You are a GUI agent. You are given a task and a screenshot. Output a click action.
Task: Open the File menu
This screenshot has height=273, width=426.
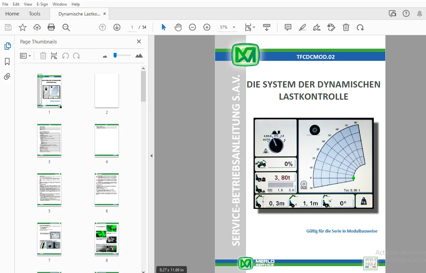coord(5,4)
